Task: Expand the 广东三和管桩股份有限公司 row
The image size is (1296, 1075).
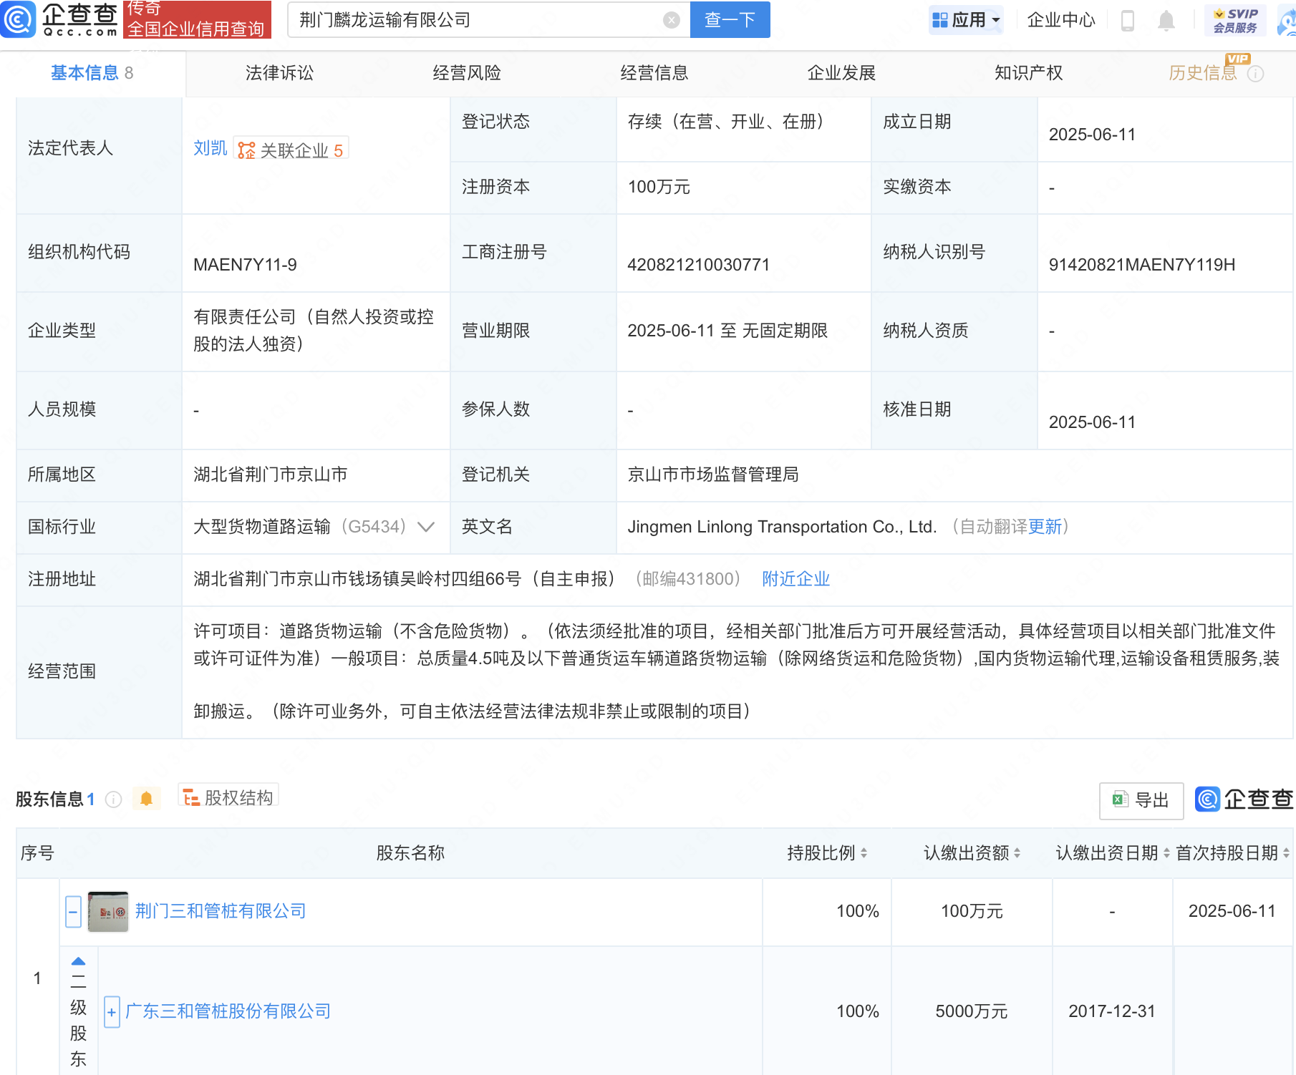Action: click(x=112, y=1012)
